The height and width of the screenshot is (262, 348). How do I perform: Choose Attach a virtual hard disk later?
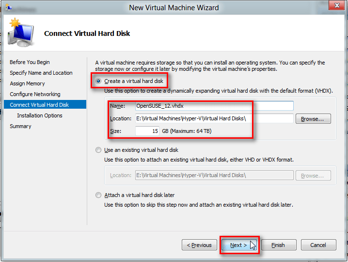tap(99, 195)
